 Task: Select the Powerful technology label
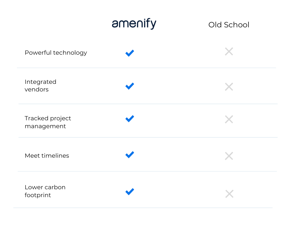click(56, 53)
